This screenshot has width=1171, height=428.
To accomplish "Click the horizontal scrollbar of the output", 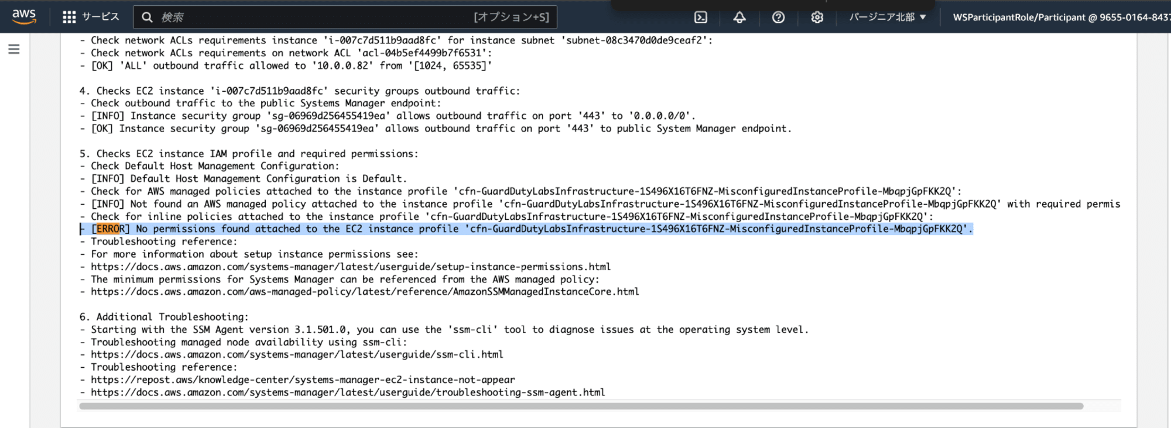I will click(581, 406).
